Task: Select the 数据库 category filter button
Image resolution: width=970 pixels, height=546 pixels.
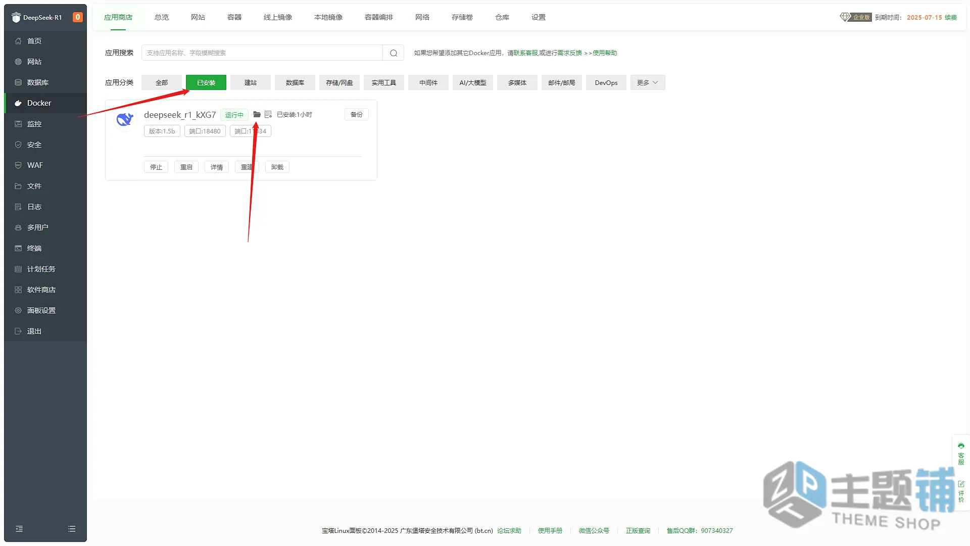Action: 295,83
